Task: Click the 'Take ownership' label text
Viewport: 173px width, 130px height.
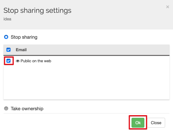Action: point(27,109)
